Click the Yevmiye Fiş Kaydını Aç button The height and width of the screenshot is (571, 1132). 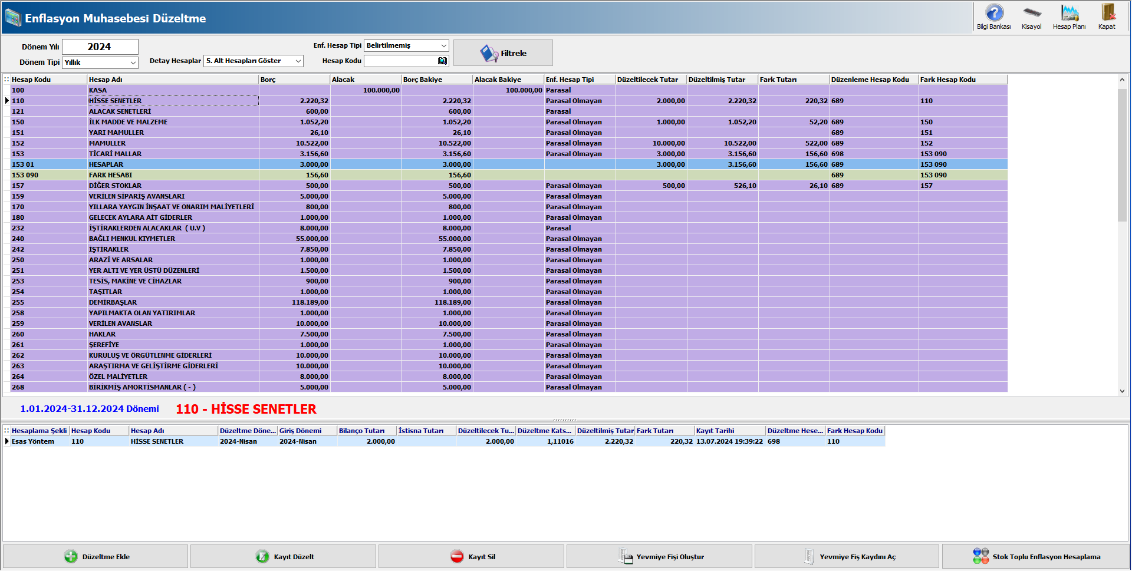847,556
